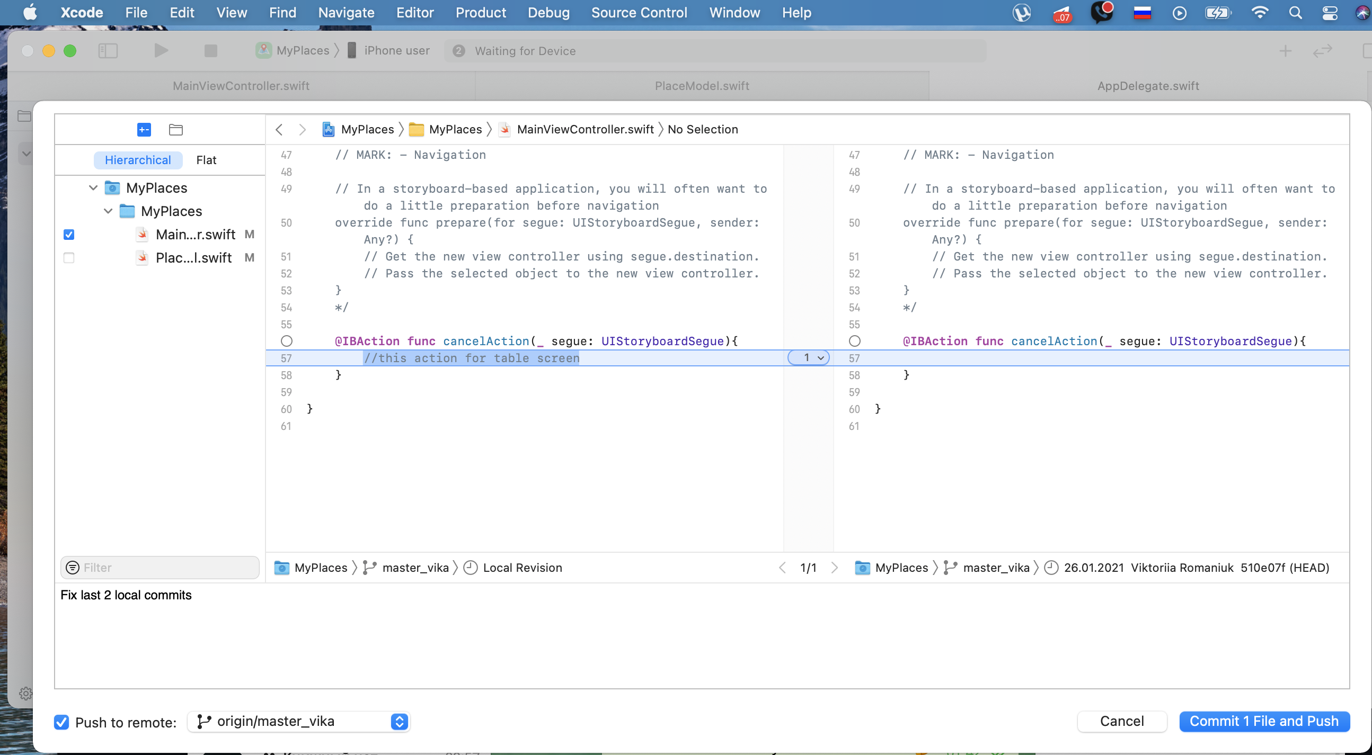Check the Plac...l.swift file checkbox
This screenshot has width=1372, height=755.
(69, 258)
